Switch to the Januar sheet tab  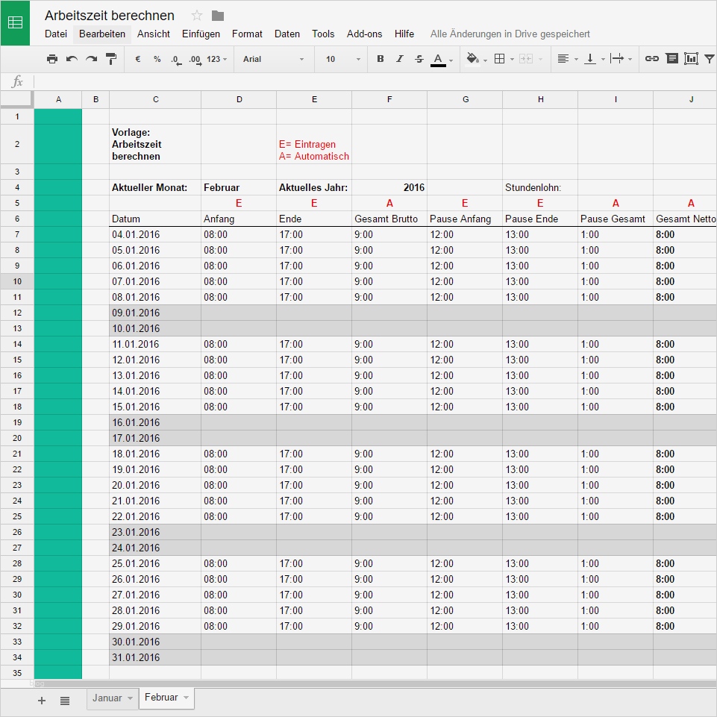pyautogui.click(x=107, y=698)
